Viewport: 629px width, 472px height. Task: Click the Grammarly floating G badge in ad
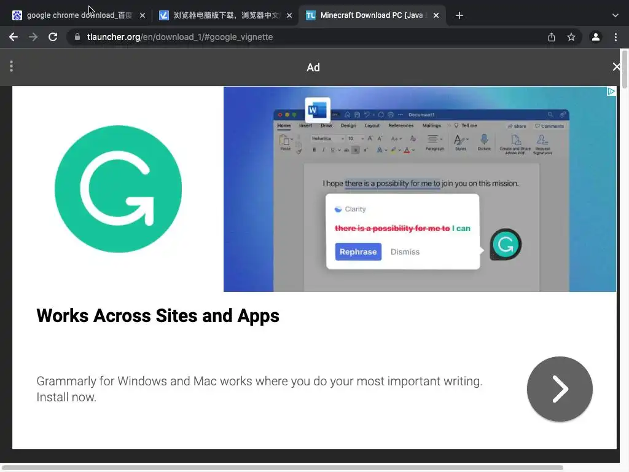[506, 244]
